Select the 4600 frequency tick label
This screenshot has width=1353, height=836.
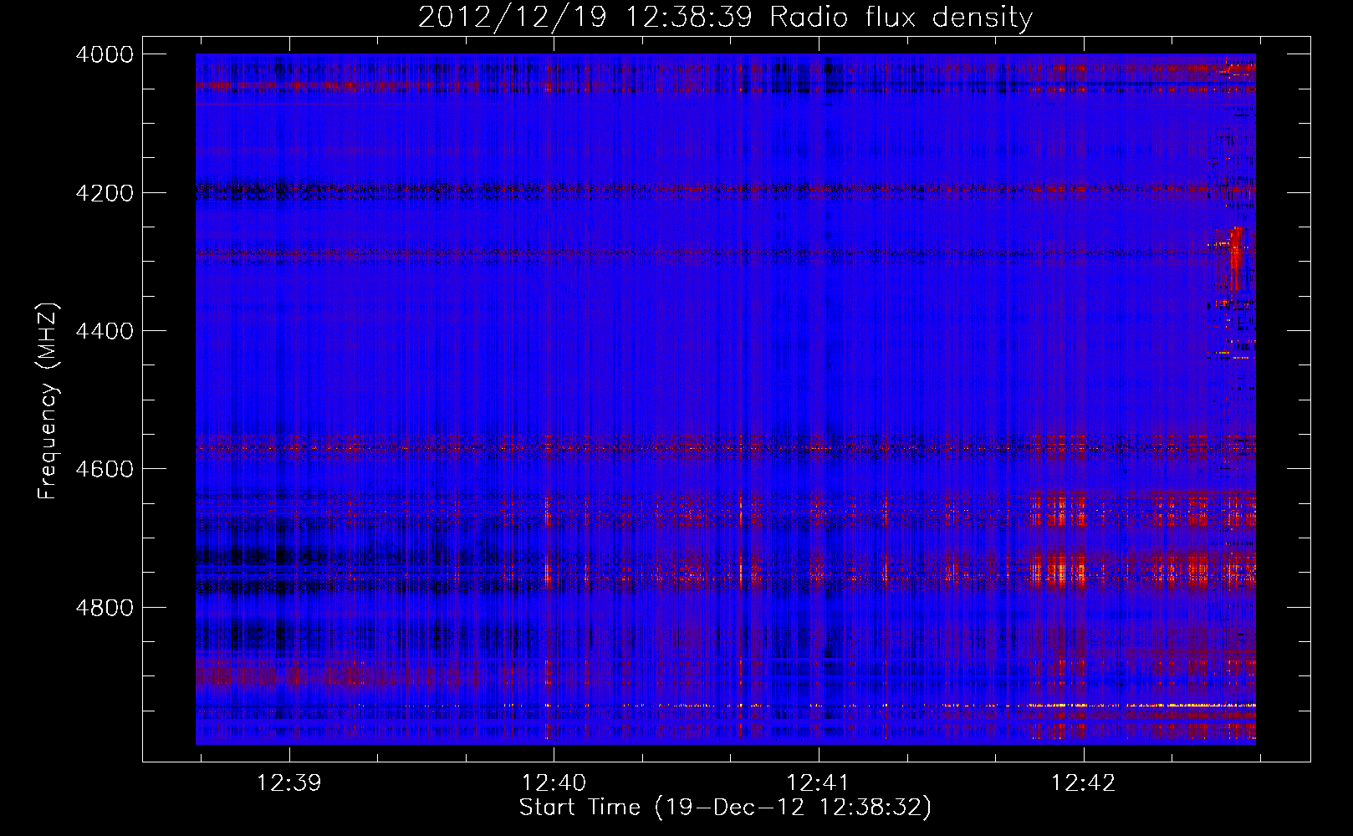[x=105, y=469]
